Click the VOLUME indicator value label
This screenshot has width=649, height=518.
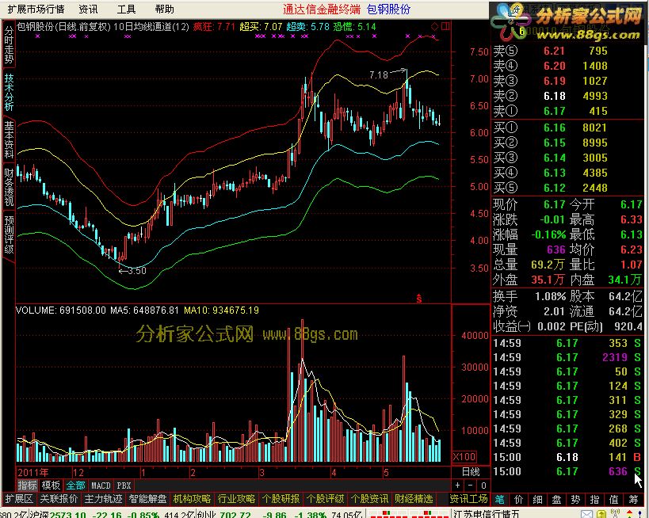(61, 310)
